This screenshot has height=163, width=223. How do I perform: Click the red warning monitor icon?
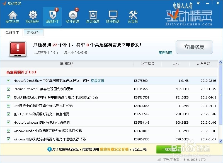(18, 49)
